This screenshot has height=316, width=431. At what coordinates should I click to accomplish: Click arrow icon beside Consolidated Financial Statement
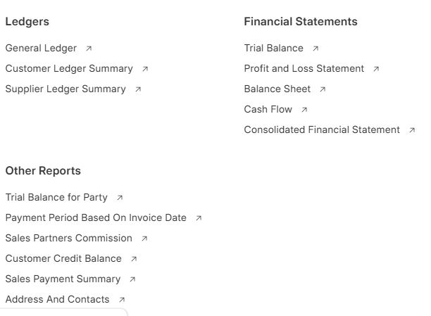click(412, 130)
